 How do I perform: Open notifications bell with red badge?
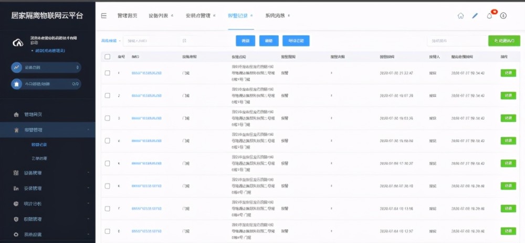(x=489, y=16)
